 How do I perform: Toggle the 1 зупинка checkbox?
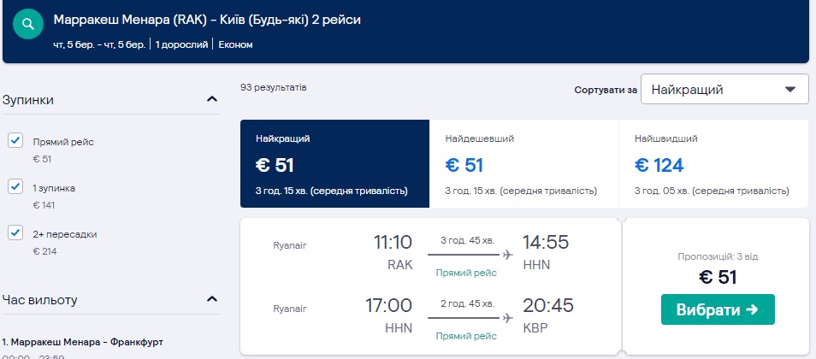click(x=15, y=186)
